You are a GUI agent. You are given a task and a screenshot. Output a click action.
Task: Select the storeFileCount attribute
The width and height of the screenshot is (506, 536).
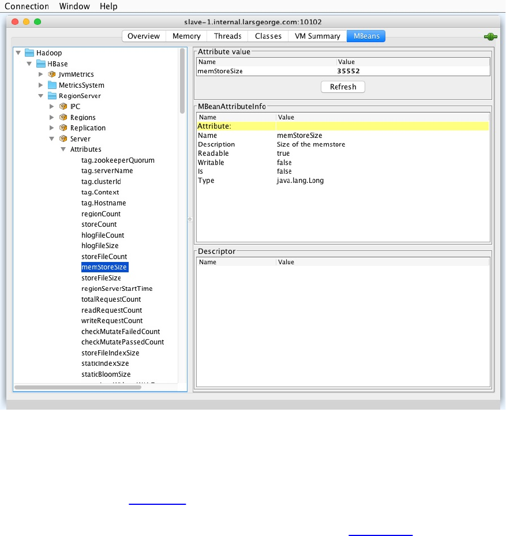[104, 256]
